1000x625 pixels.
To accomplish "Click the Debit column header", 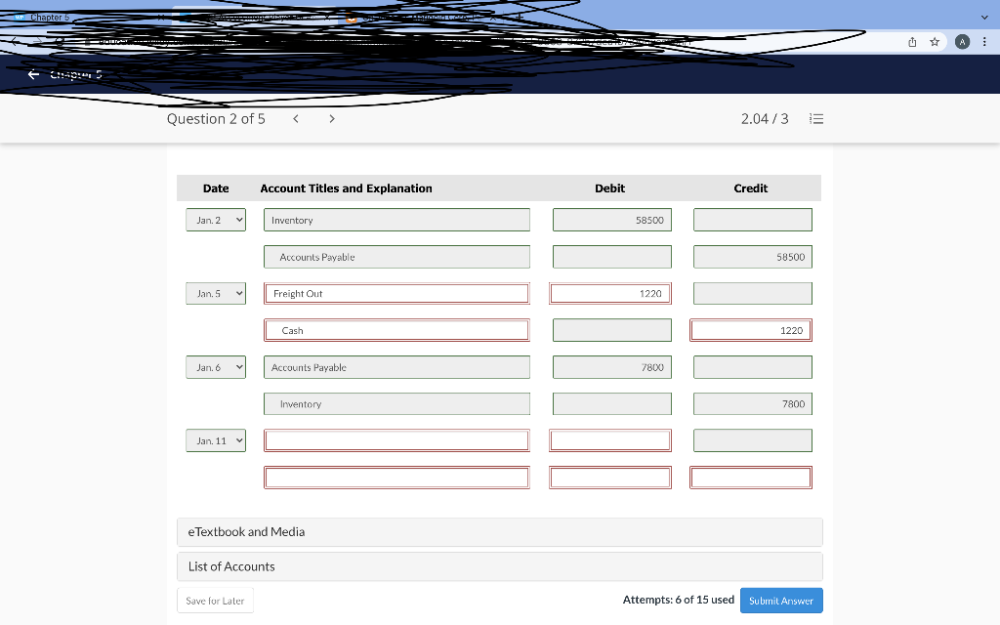I will click(x=609, y=188).
